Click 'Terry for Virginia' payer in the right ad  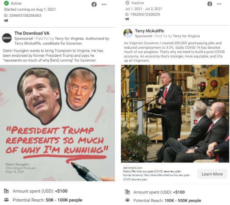coord(186,36)
